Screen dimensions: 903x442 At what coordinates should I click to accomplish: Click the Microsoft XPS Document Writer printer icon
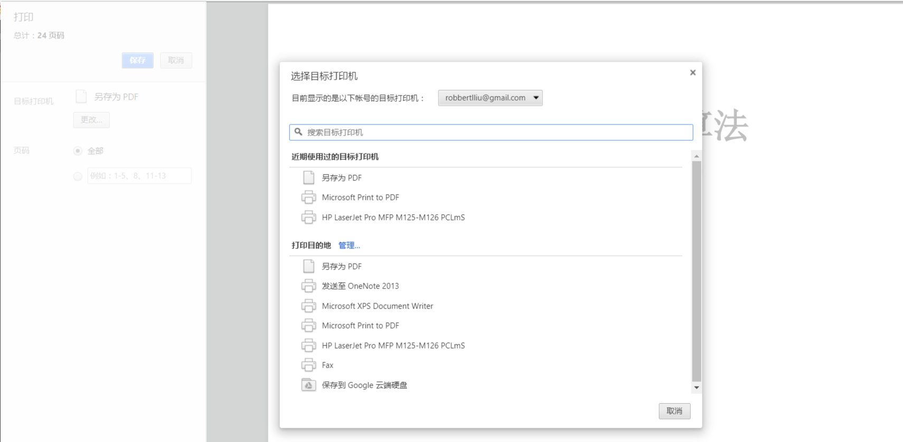[309, 306]
